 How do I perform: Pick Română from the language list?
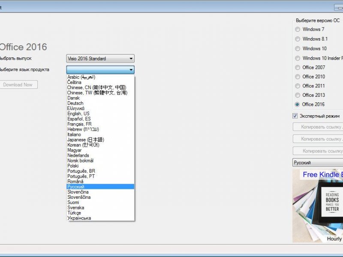point(100,182)
